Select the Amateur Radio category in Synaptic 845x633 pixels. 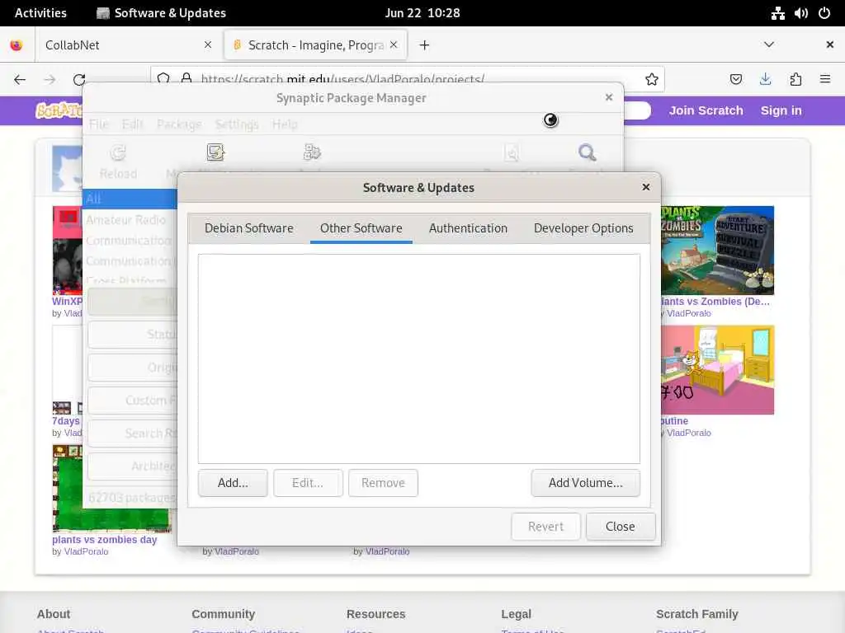click(x=131, y=219)
